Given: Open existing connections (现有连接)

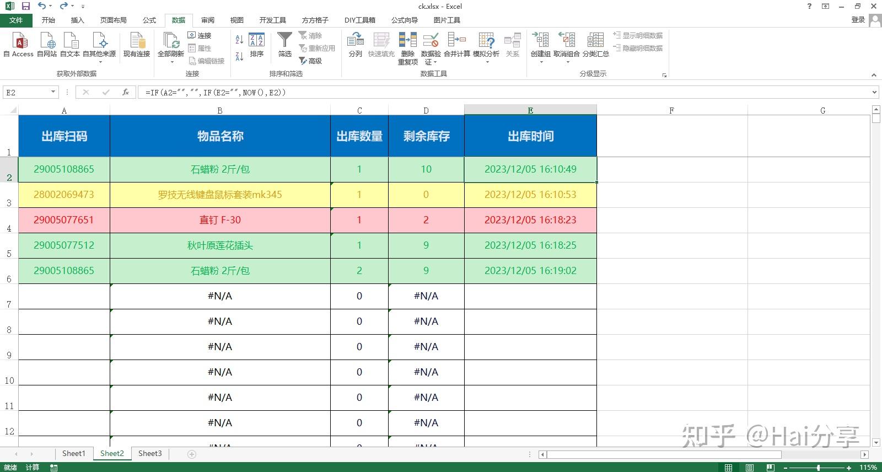Looking at the screenshot, I should point(137,45).
